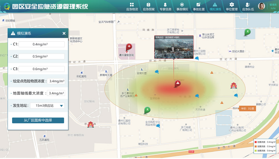Click the fire station icon on right side

pos(234,85)
